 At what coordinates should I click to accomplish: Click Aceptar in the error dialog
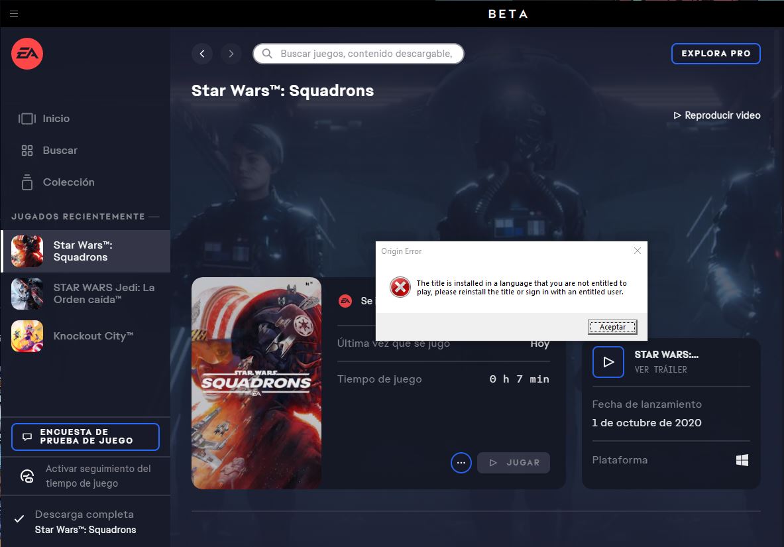(x=612, y=327)
